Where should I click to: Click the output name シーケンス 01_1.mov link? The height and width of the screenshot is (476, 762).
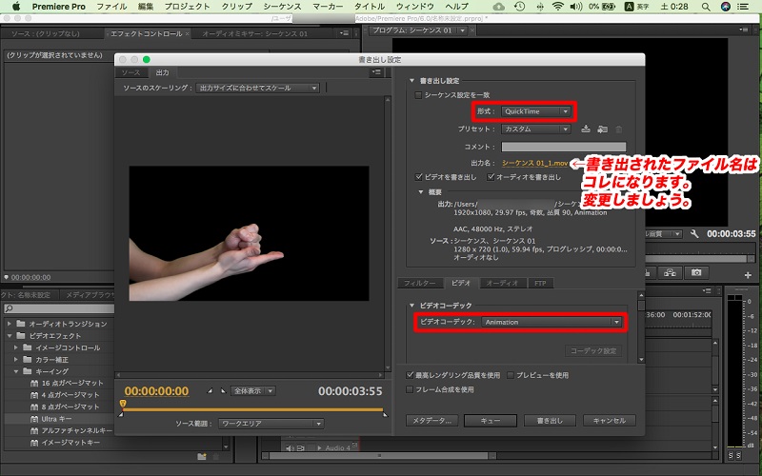(x=535, y=162)
